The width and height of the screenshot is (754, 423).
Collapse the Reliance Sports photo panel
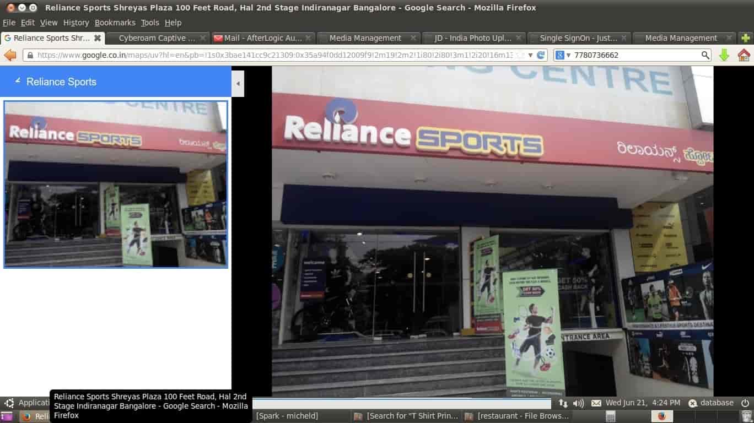pos(17,81)
